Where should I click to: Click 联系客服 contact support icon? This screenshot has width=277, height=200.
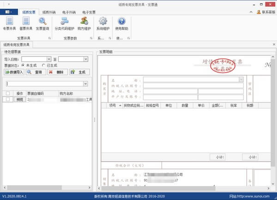click(x=259, y=12)
